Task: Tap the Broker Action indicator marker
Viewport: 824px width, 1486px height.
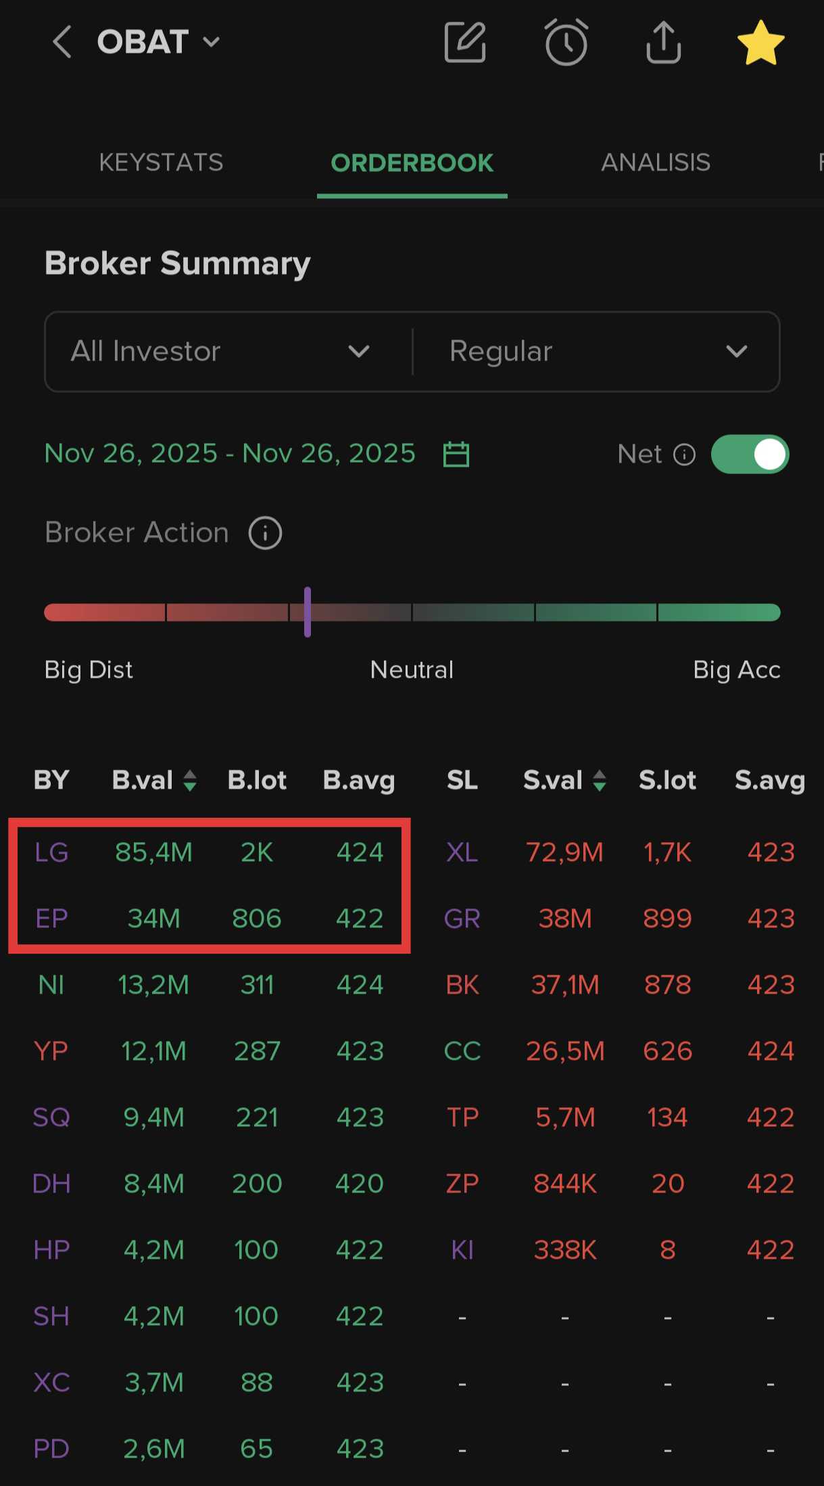Action: click(308, 612)
